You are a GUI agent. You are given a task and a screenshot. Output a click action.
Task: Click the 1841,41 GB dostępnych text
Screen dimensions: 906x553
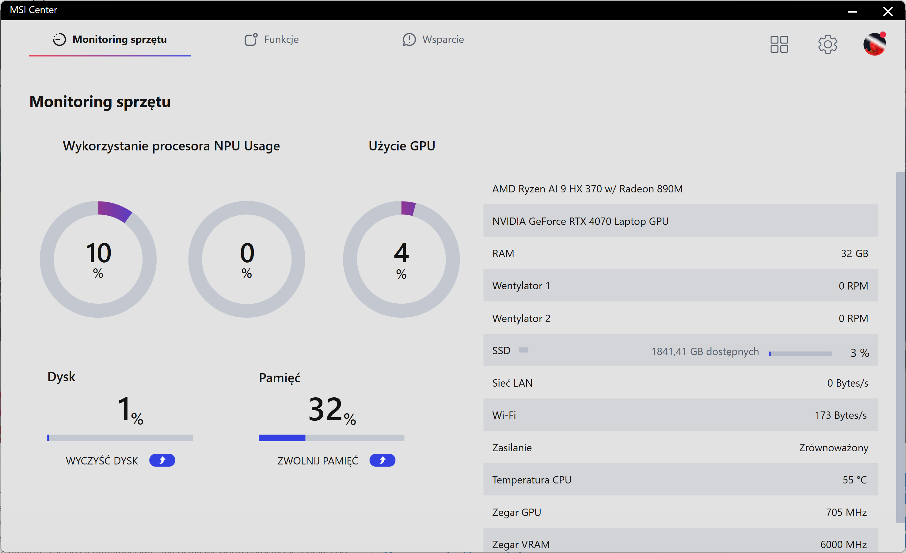point(705,352)
